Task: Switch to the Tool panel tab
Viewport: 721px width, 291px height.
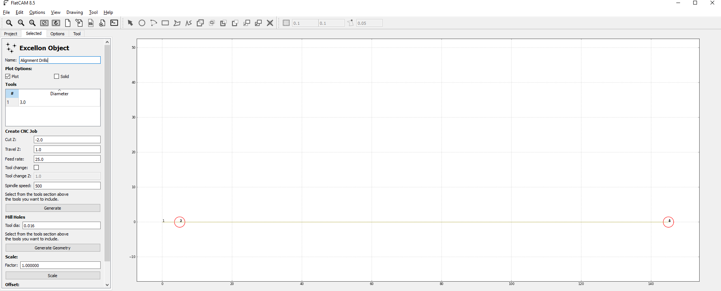Action: [77, 34]
